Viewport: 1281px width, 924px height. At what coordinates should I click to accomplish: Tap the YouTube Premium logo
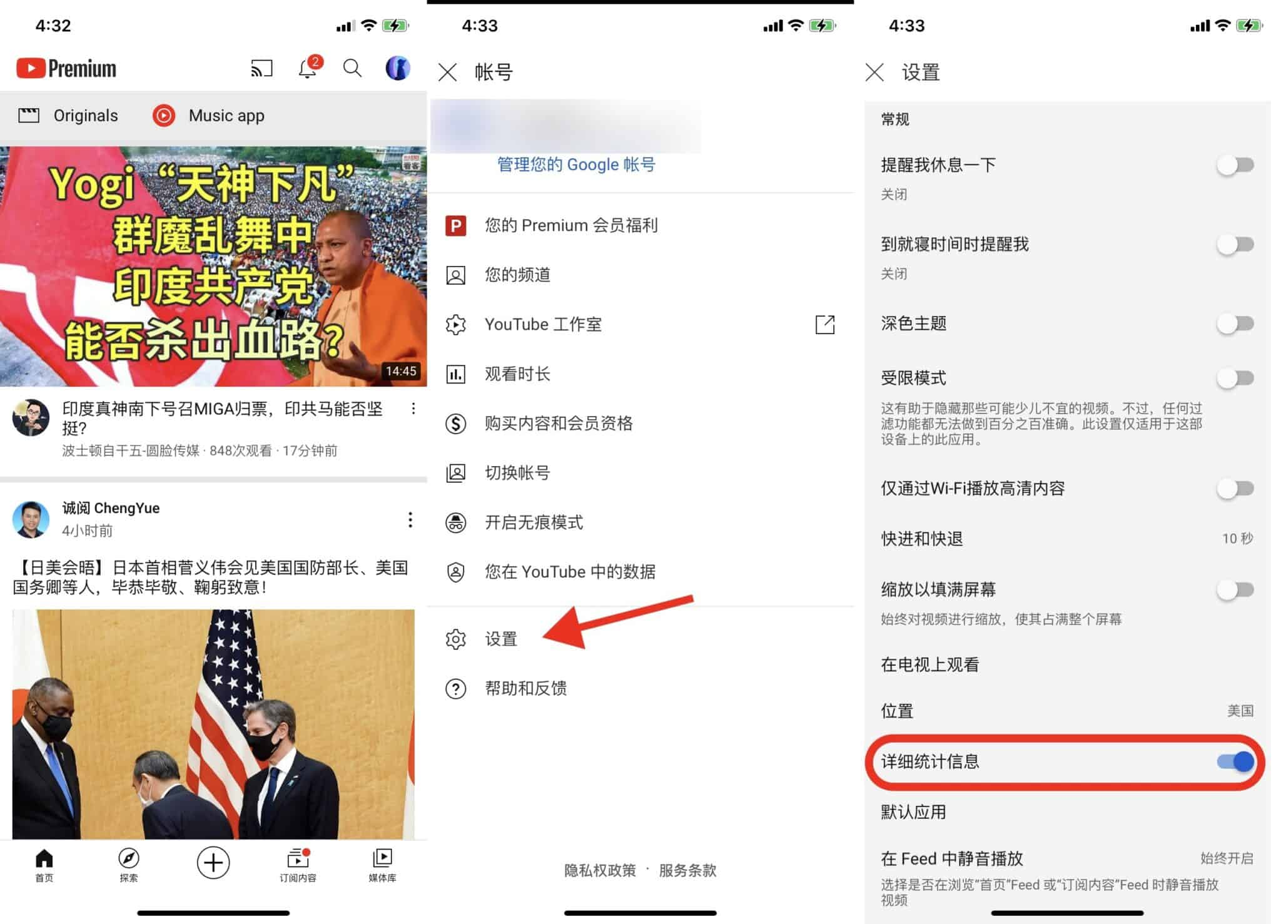(66, 68)
